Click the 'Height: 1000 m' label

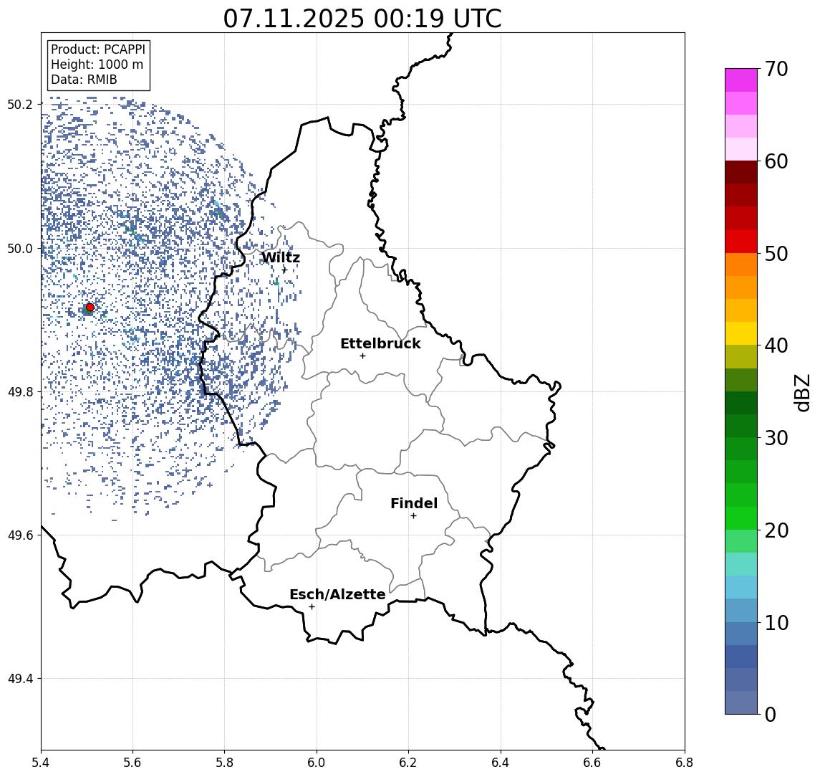97,65
